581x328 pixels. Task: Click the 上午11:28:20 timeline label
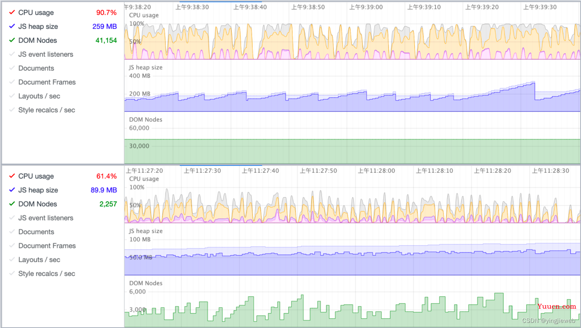click(x=493, y=171)
